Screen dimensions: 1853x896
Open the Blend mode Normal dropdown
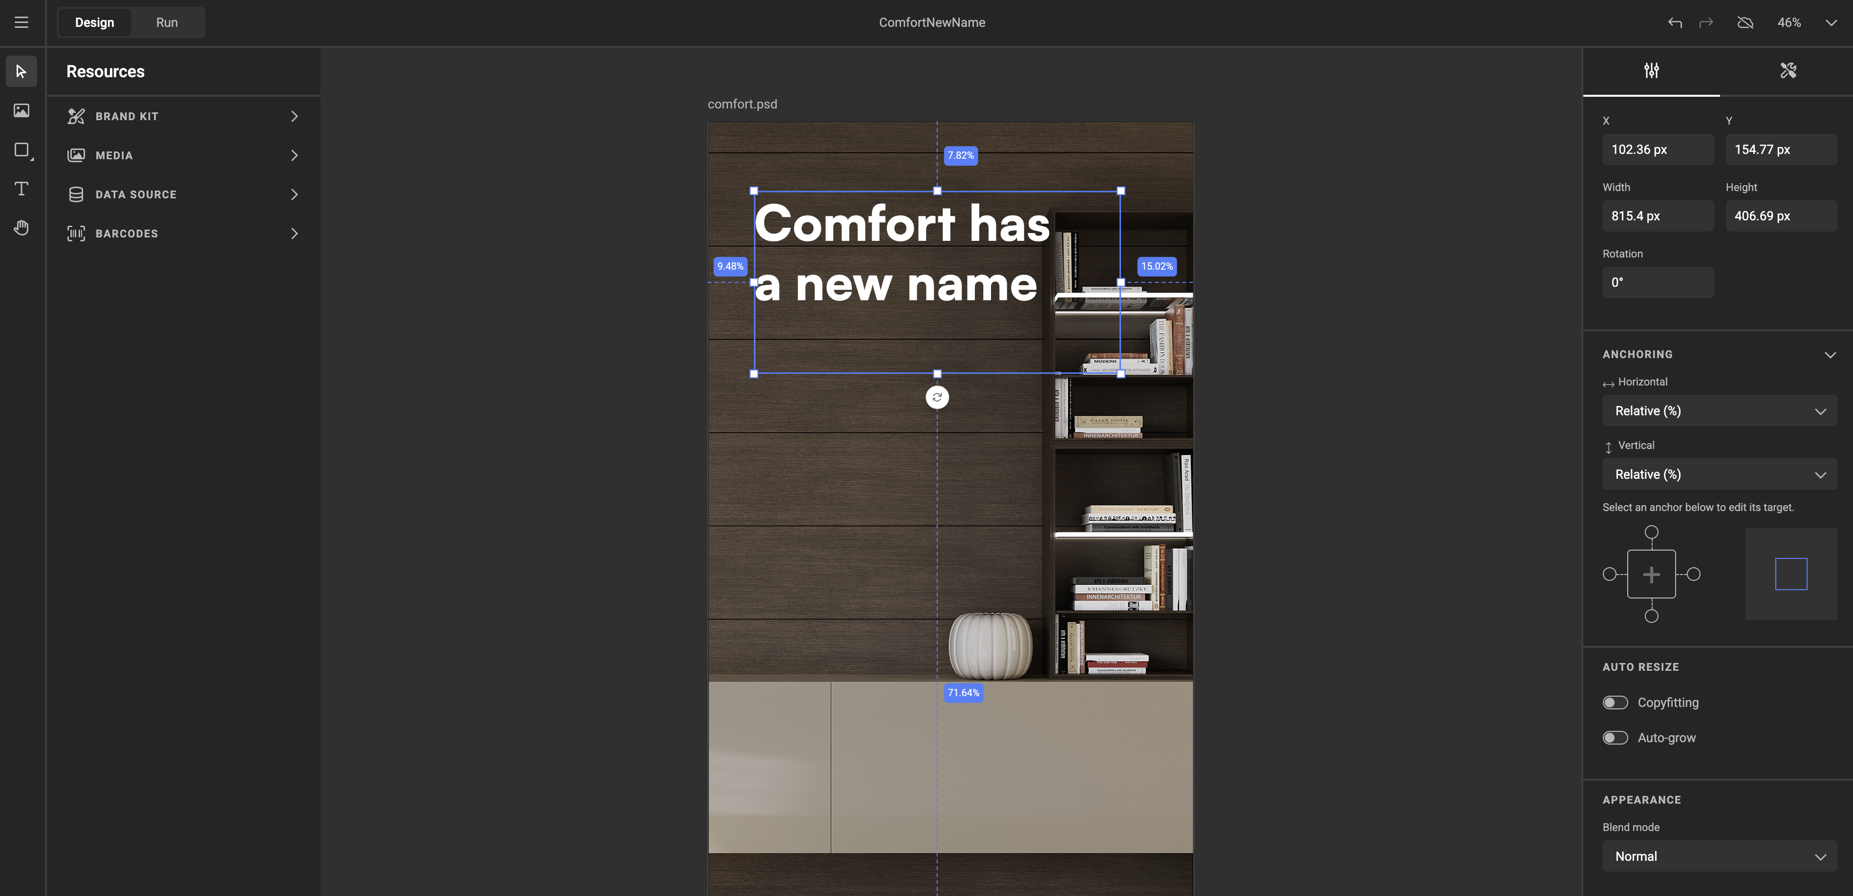(1719, 856)
